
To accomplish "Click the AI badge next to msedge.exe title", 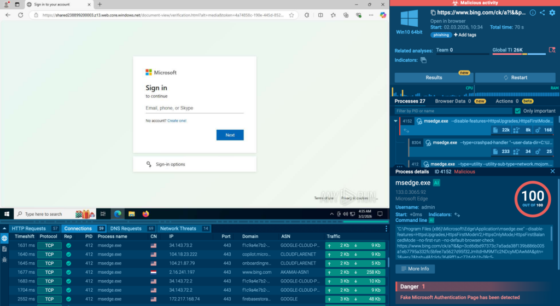I will [x=436, y=183].
